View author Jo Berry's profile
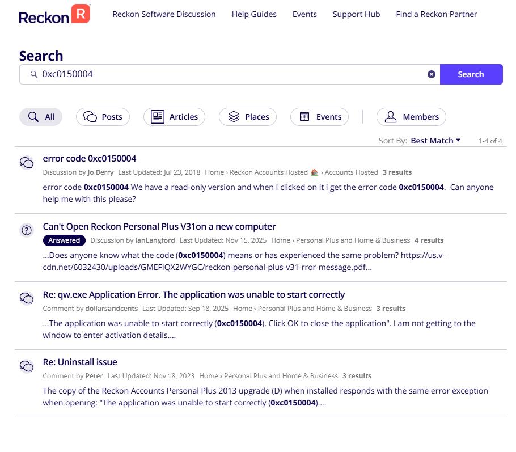 pos(101,172)
